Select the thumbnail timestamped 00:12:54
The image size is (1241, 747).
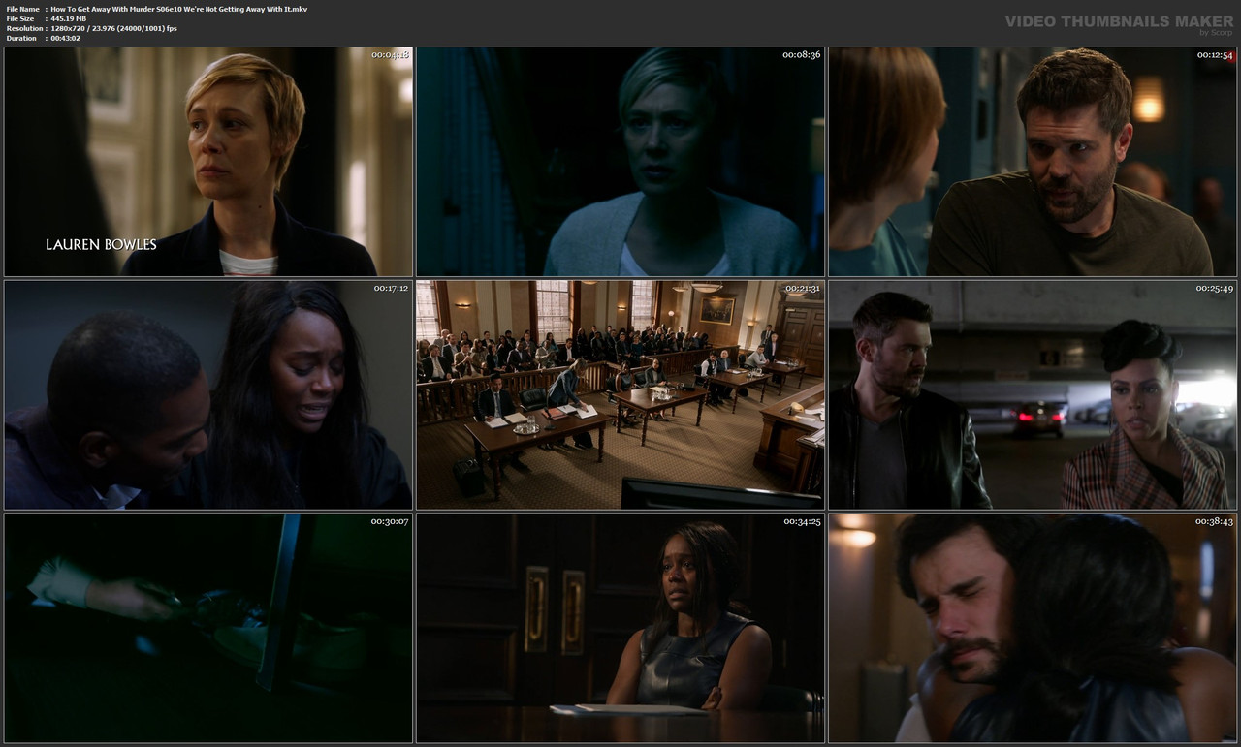(1033, 162)
